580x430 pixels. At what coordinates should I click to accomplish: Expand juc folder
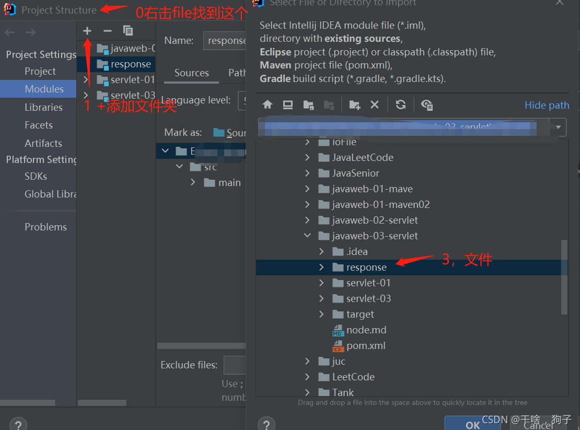(x=307, y=361)
